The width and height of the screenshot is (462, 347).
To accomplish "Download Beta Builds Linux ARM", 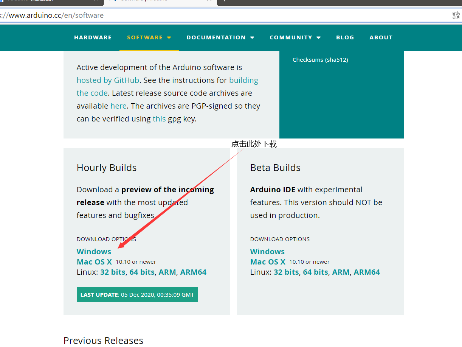I will click(x=341, y=272).
